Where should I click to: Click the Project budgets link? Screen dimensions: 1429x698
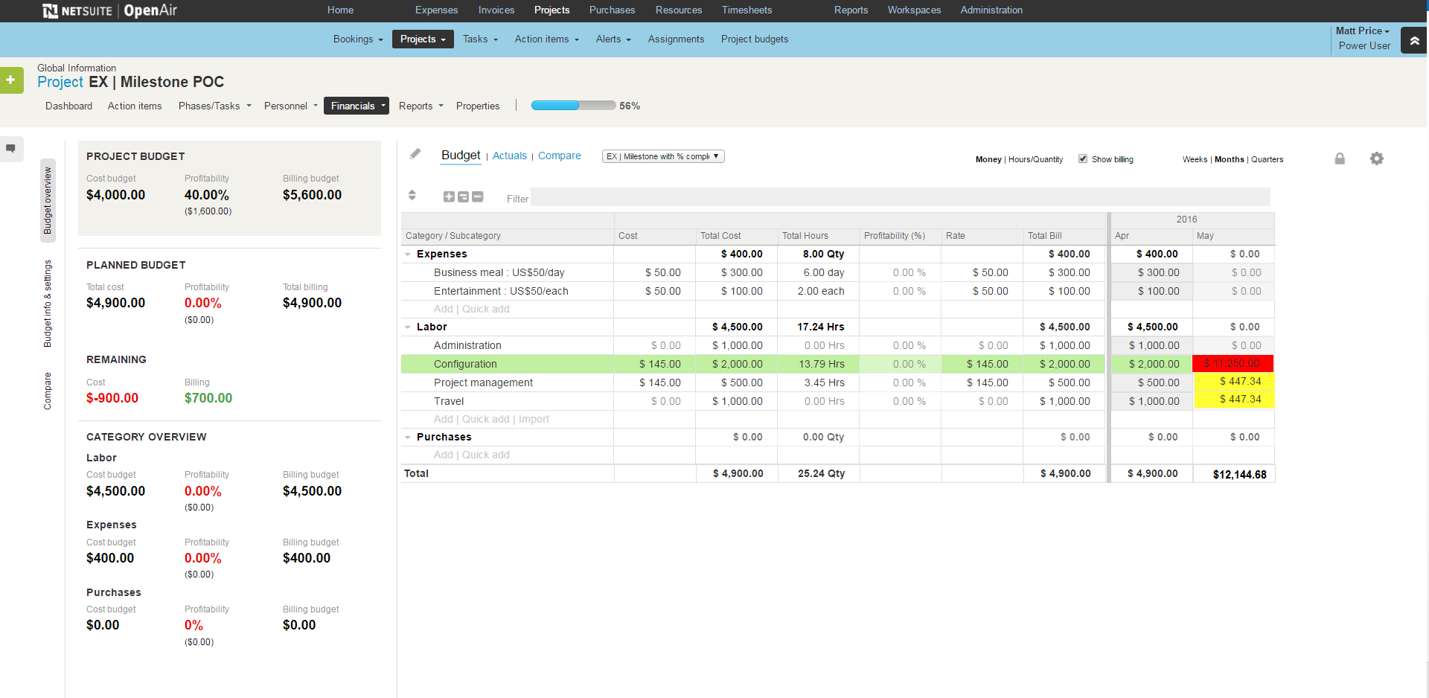tap(754, 39)
